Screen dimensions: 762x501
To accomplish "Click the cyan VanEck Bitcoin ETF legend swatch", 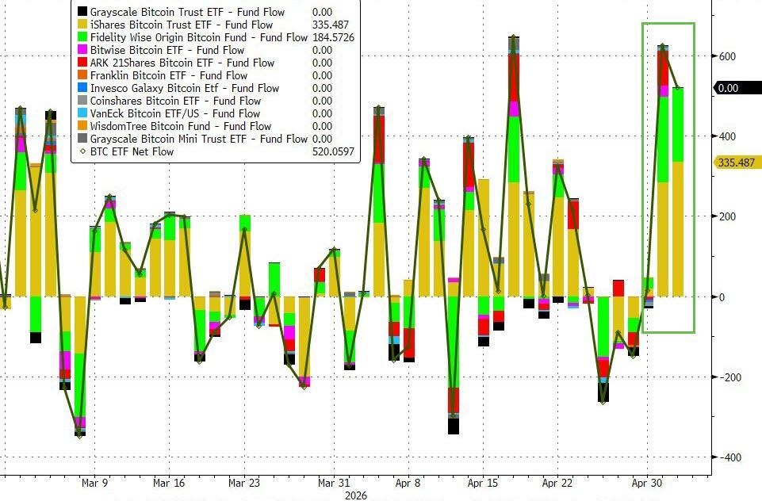I will (82, 113).
